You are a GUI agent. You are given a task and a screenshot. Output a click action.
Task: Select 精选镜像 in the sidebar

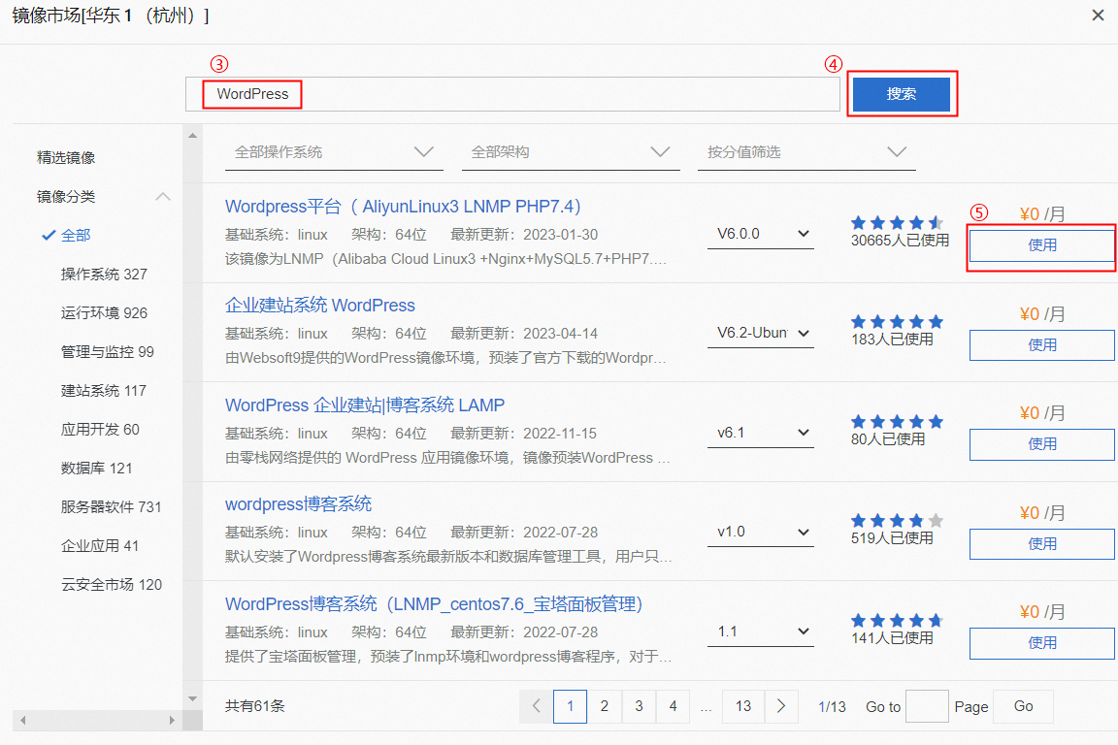pos(66,157)
